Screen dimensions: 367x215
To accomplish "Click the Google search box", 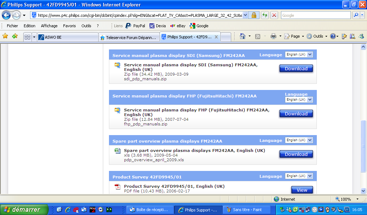I will point(315,15).
